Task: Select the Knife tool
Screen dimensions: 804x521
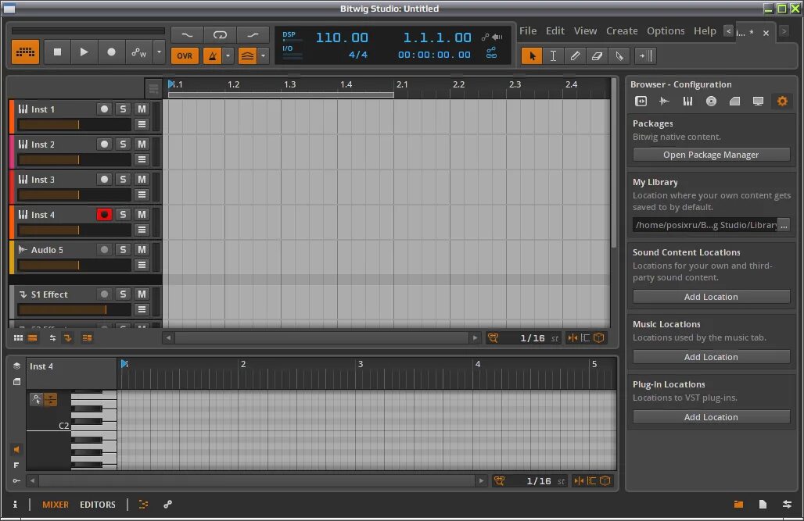Action: click(619, 55)
